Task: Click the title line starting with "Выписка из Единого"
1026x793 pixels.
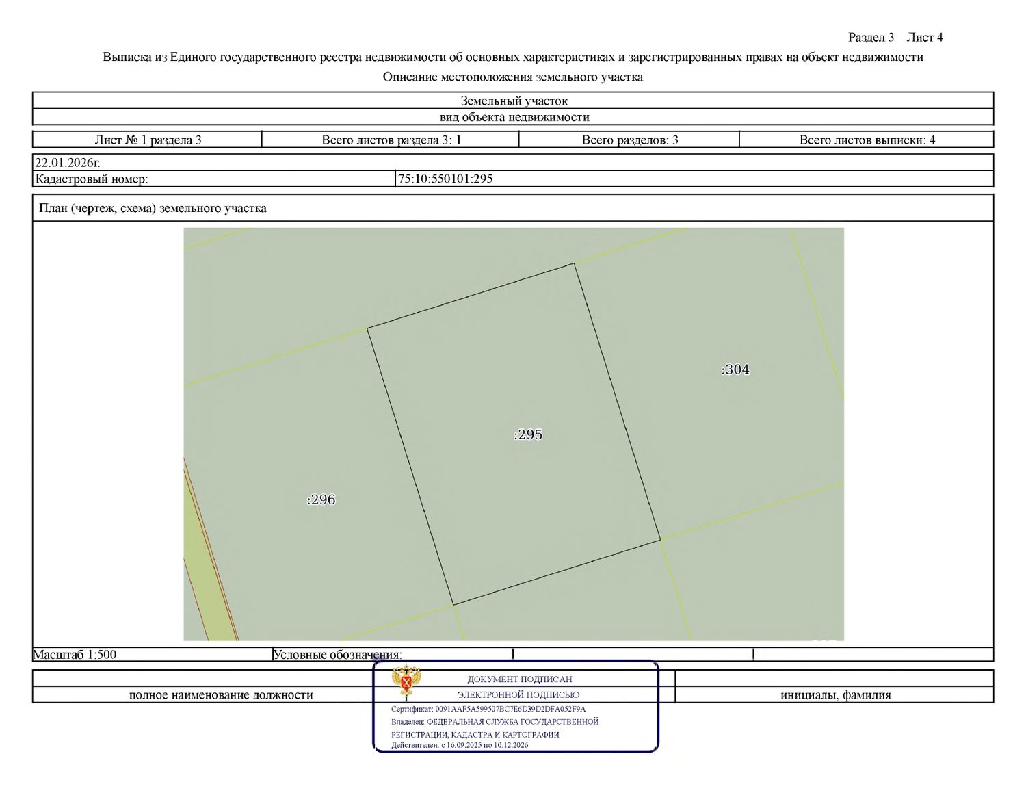Action: pos(513,57)
